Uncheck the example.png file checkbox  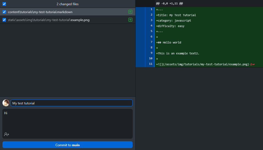4,20
